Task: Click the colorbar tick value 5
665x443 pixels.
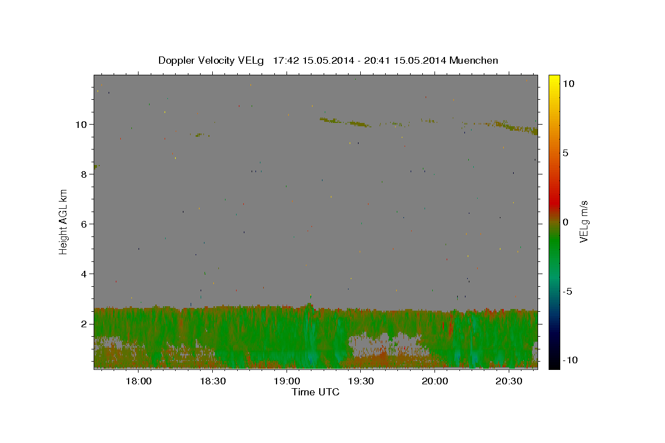Action: pyautogui.click(x=566, y=153)
